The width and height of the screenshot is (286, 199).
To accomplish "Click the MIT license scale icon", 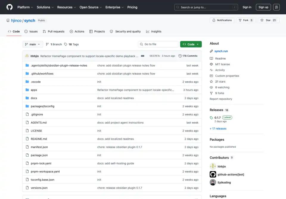I will click(x=211, y=64).
